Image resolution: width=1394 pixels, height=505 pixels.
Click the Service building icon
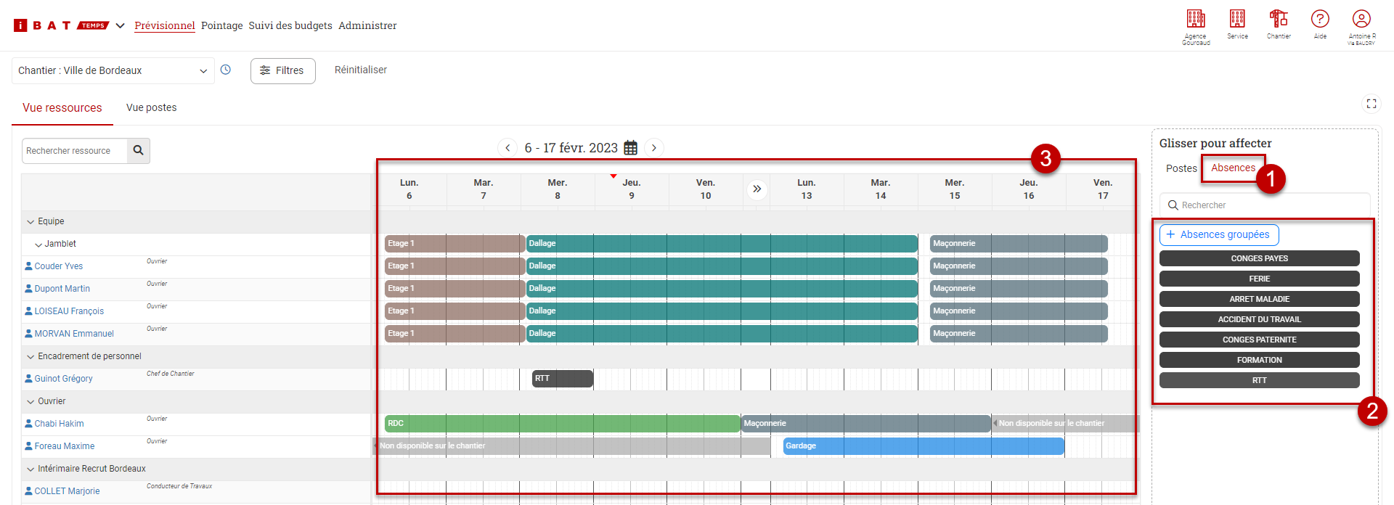click(1237, 20)
